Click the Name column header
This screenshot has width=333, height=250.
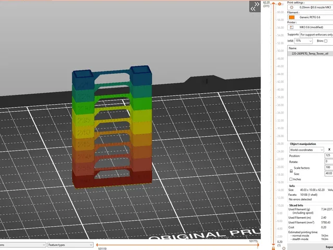pyautogui.click(x=310, y=48)
